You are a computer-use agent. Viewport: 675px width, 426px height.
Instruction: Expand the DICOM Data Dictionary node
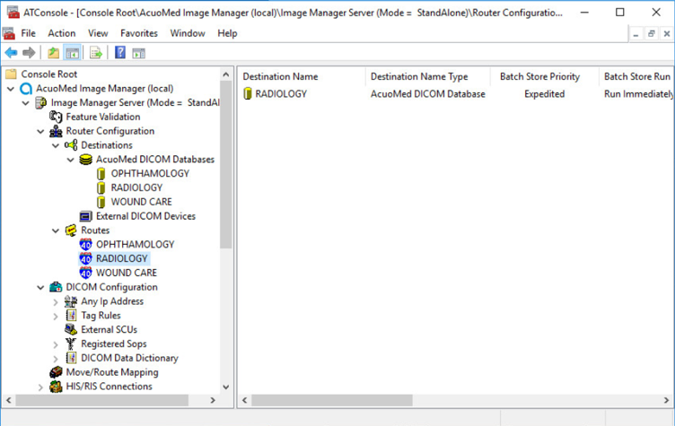coord(56,359)
